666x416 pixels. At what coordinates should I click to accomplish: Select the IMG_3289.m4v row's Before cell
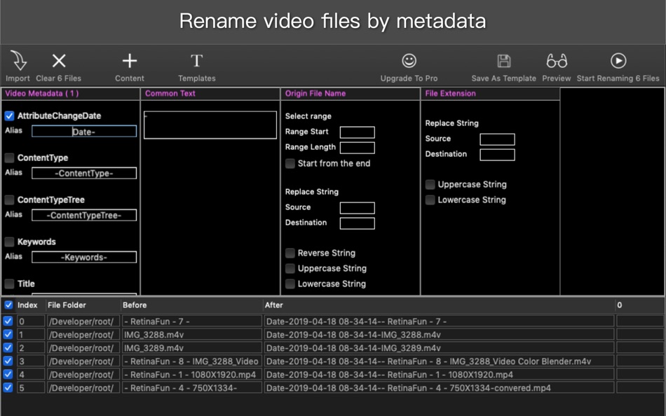(192, 347)
